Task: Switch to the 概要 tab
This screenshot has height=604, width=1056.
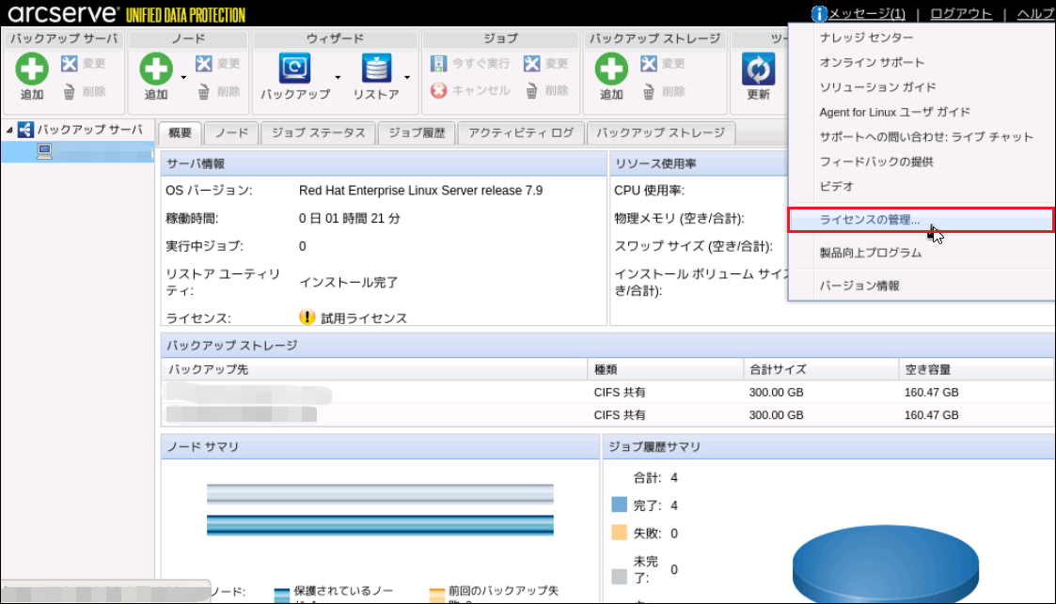Action: [180, 132]
